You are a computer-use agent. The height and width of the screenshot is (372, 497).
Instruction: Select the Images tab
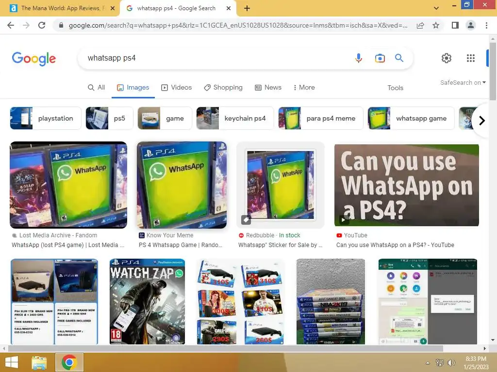pos(133,88)
